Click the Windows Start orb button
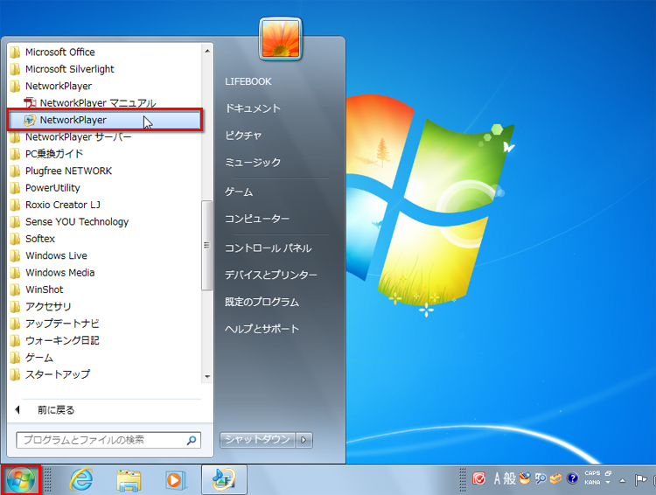The image size is (656, 495). coord(20,480)
